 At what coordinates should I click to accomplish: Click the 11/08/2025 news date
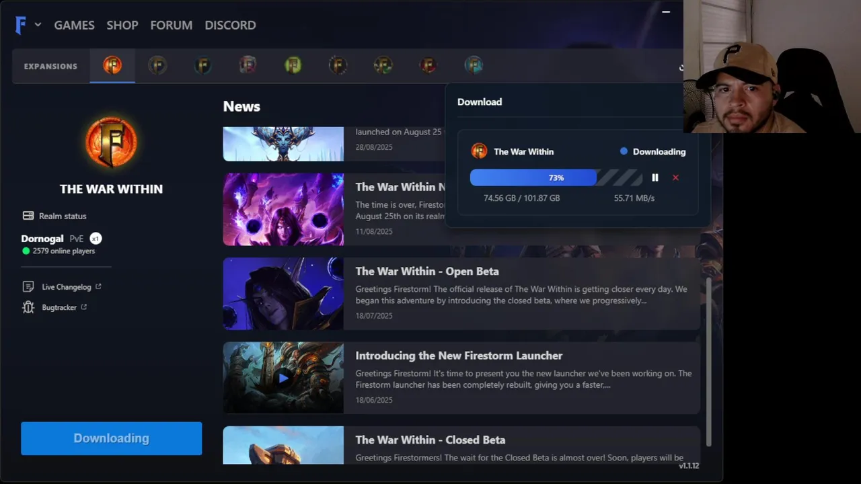point(374,231)
